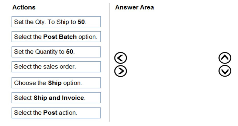Image resolution: width=238 pixels, height=126 pixels.
Task: Click the bold 'Post' word in Post action
Action: coord(50,113)
